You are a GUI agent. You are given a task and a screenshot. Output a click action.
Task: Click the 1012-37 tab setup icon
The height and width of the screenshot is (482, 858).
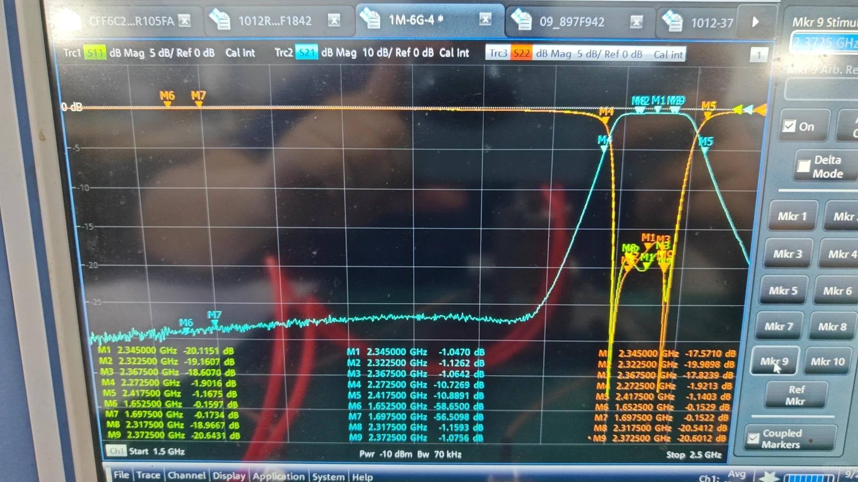[x=672, y=21]
